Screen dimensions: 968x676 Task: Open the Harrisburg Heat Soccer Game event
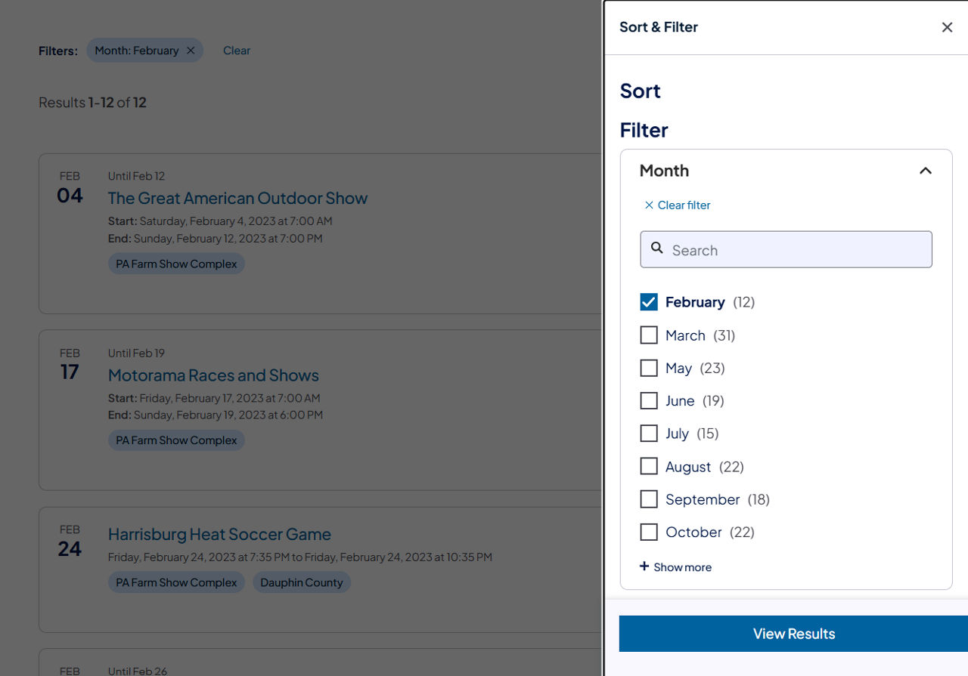pos(219,534)
